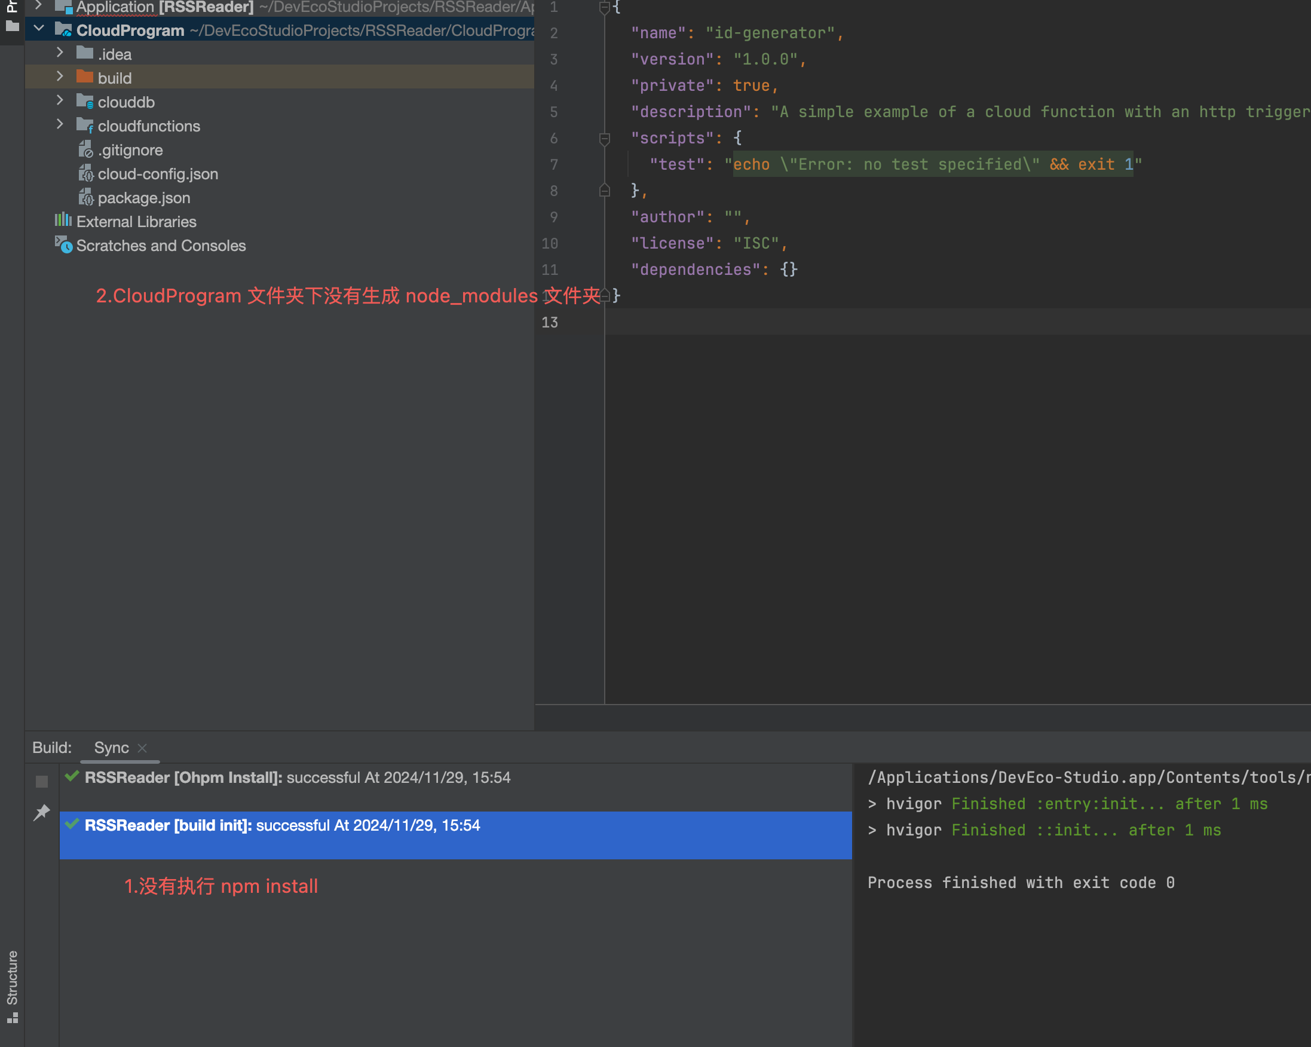Select External Libraries node
1311x1047 pixels.
tap(136, 221)
